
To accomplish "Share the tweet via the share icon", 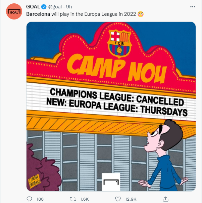I will click(x=166, y=199).
